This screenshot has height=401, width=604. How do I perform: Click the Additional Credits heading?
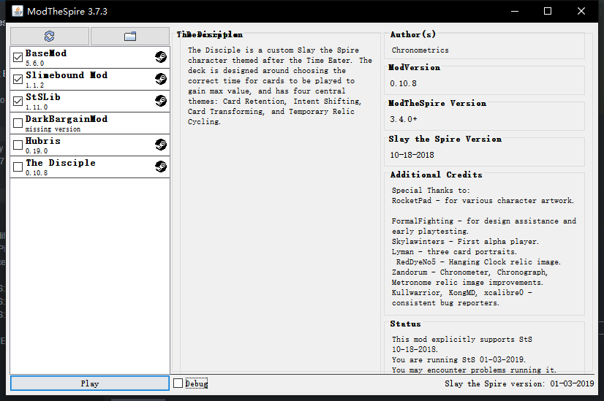[x=436, y=175]
